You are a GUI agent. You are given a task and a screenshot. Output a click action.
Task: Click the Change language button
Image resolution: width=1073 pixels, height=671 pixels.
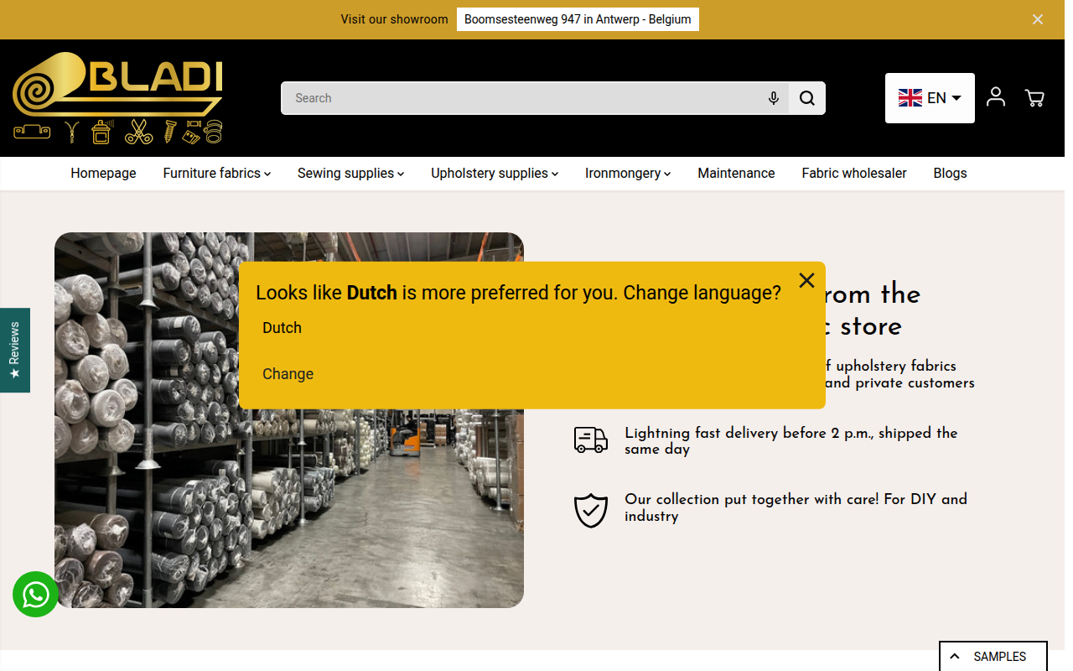[x=288, y=374]
